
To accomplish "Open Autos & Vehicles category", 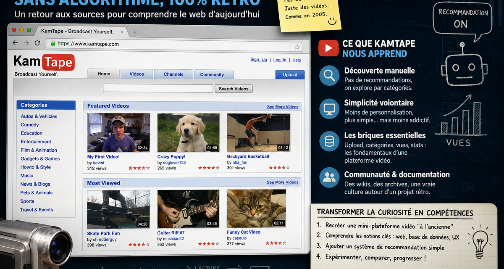I will click(39, 116).
